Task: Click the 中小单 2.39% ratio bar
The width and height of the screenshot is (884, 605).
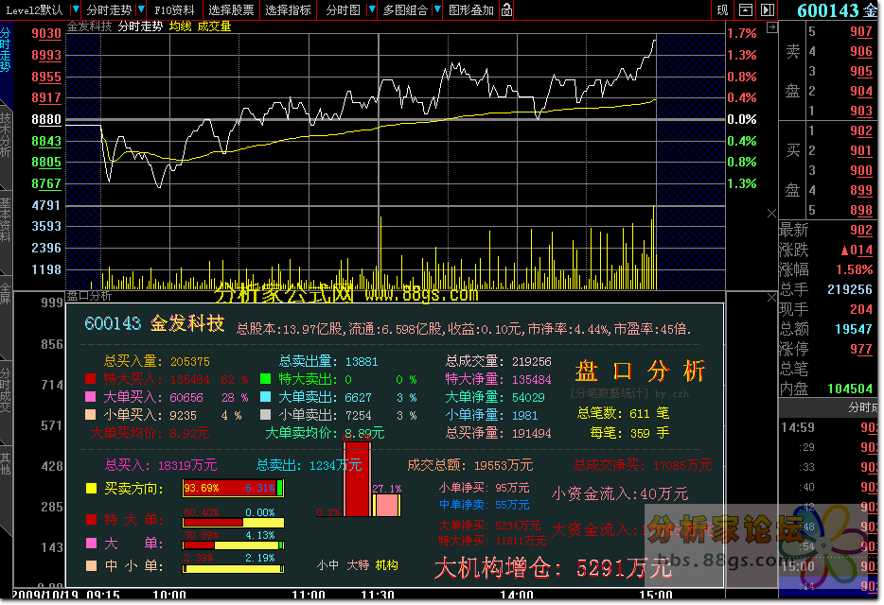Action: click(233, 569)
